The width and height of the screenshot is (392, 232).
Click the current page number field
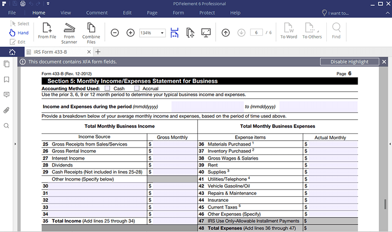pyautogui.click(x=256, y=33)
